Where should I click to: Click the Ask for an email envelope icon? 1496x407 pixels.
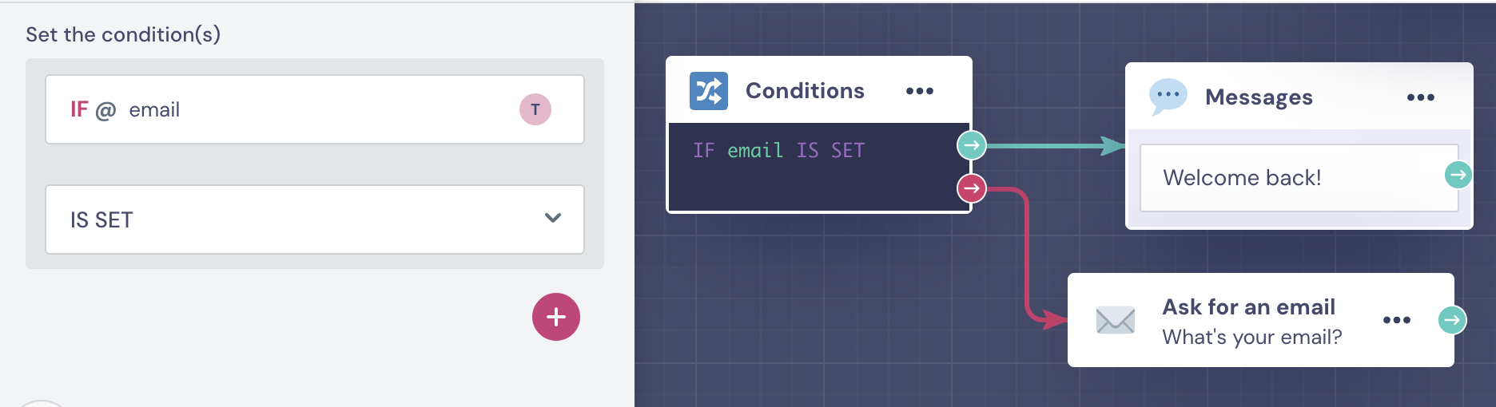pyautogui.click(x=1115, y=320)
